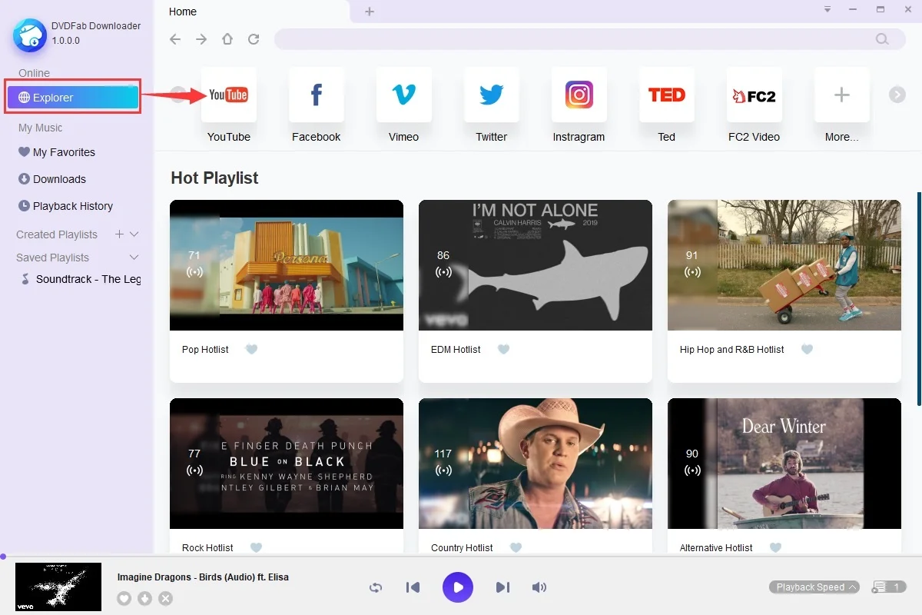Open Playback History in the sidebar
Image resolution: width=922 pixels, height=615 pixels.
coord(71,205)
